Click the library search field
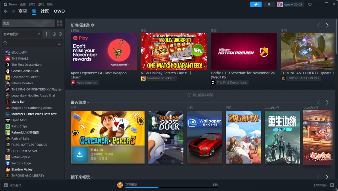Viewport: 338px width, 191px height. pyautogui.click(x=30, y=43)
